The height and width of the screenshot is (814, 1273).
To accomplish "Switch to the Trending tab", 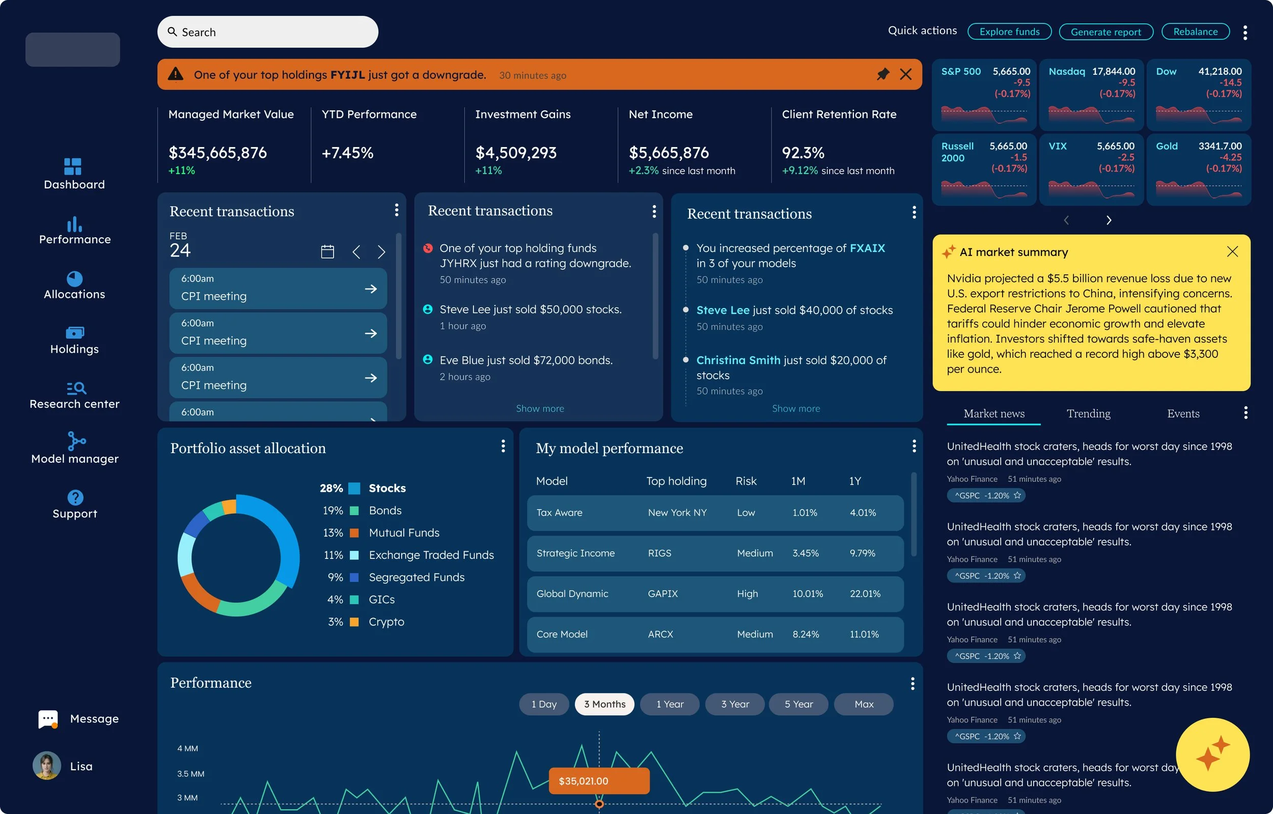I will click(1088, 414).
